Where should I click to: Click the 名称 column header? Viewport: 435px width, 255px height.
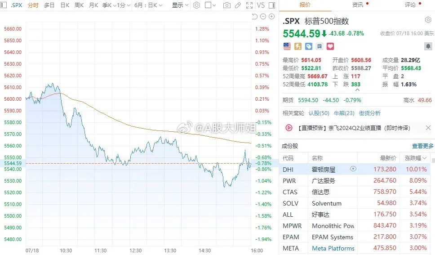coord(317,158)
